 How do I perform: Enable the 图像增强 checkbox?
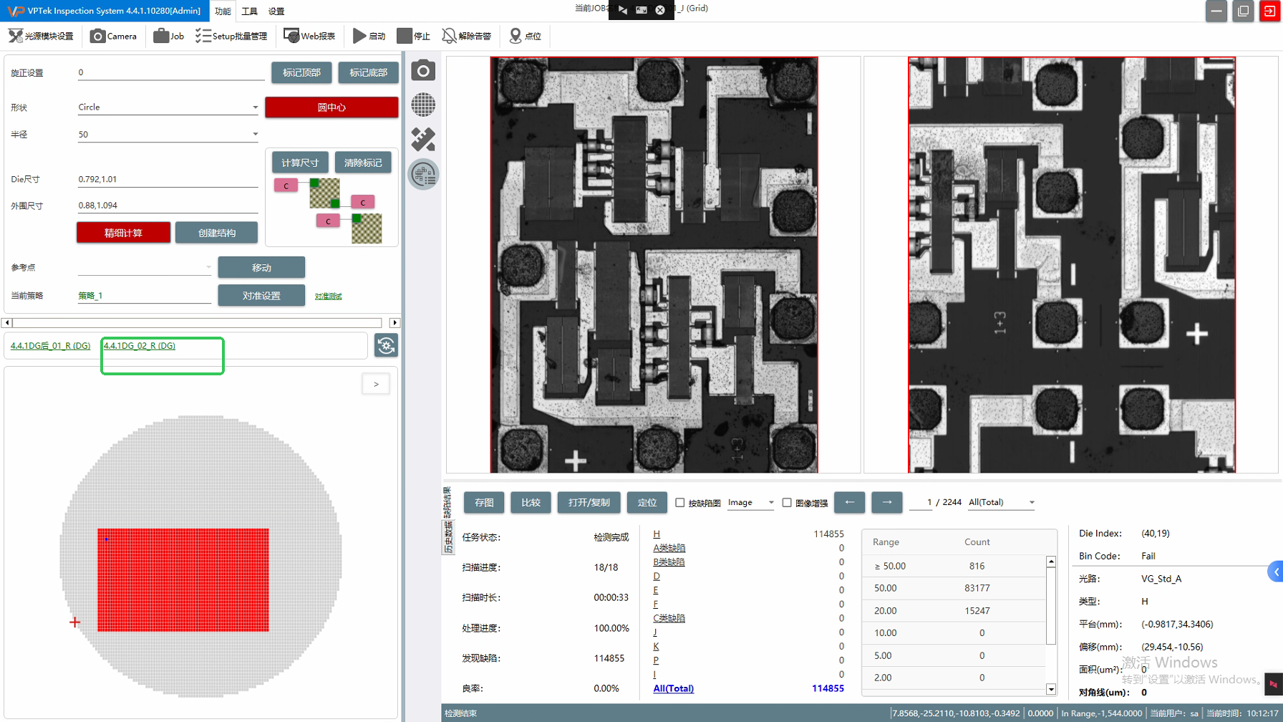point(787,503)
